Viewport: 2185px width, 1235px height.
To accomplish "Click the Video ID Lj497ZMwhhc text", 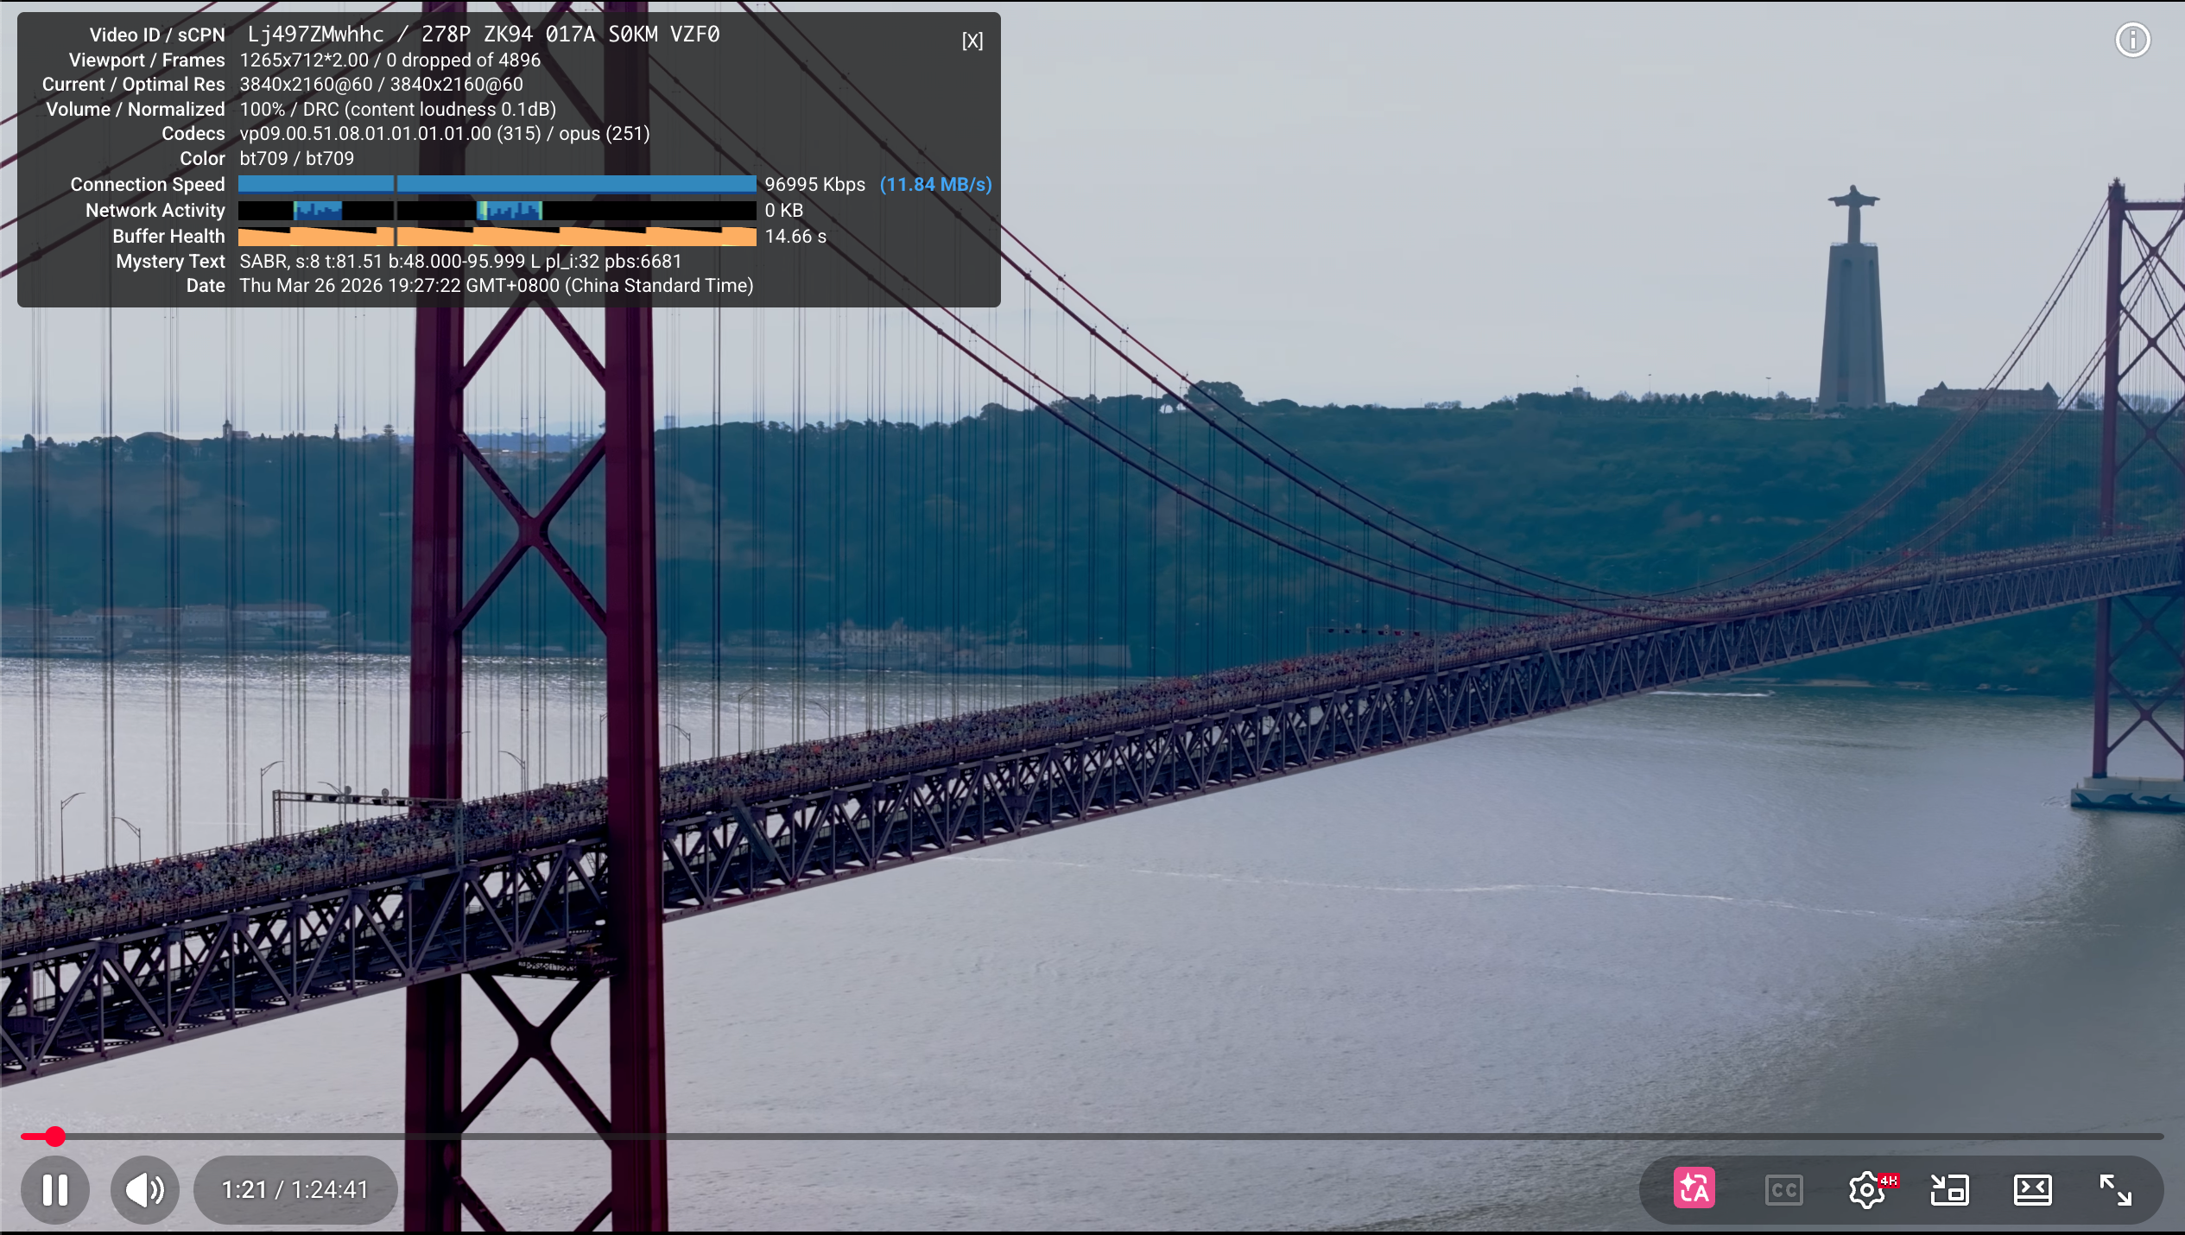I will tap(315, 35).
